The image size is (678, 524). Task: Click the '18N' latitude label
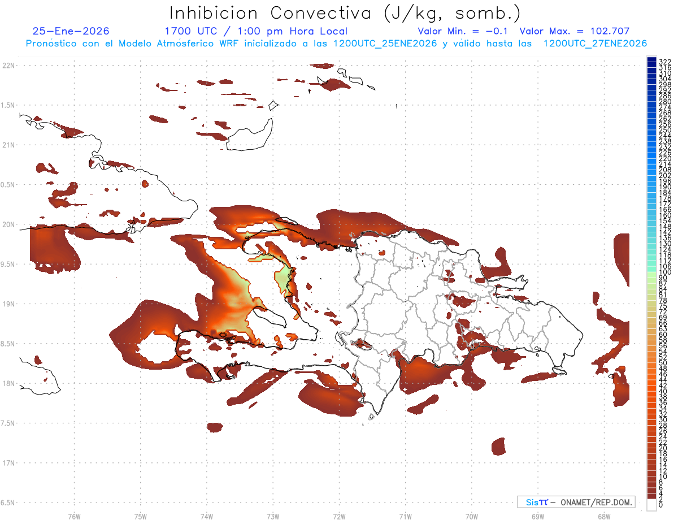[x=9, y=383]
